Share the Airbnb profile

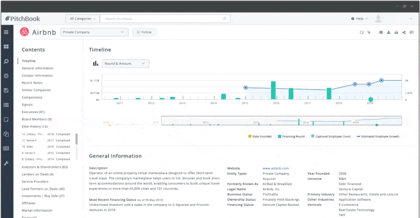404,32
